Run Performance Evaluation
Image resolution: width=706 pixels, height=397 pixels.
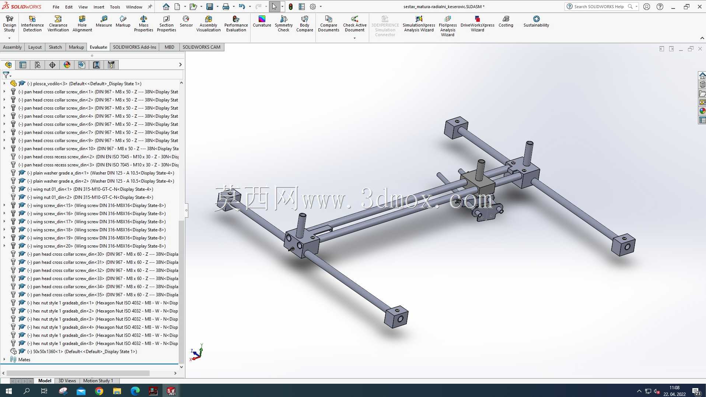click(x=236, y=24)
